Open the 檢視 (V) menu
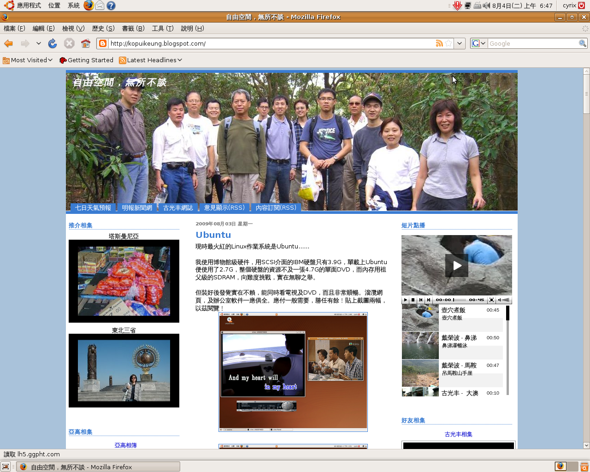 point(73,28)
